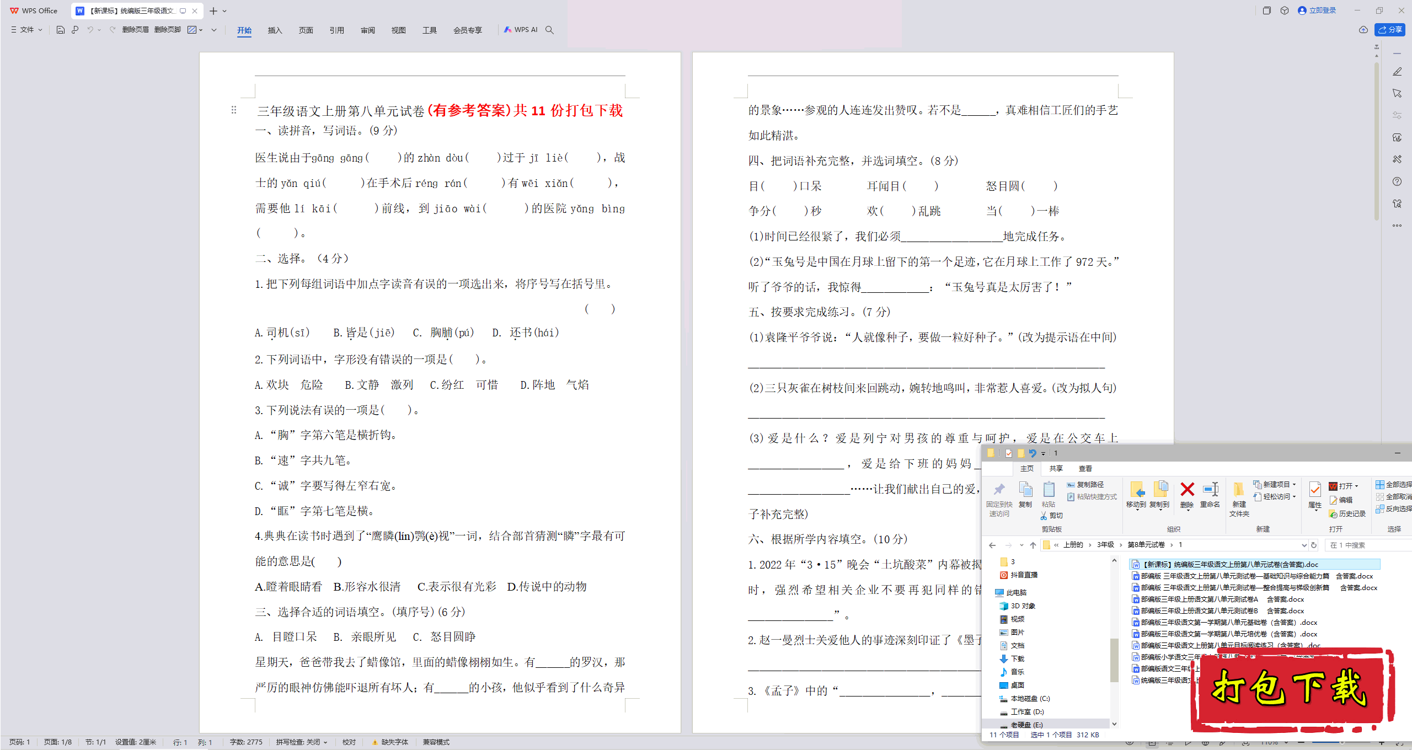
Task: Click the three-dots more icon in right sidebar
Action: [x=1397, y=226]
